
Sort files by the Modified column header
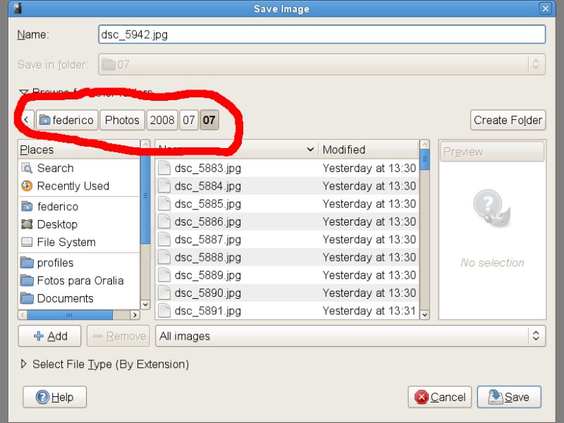pos(367,149)
